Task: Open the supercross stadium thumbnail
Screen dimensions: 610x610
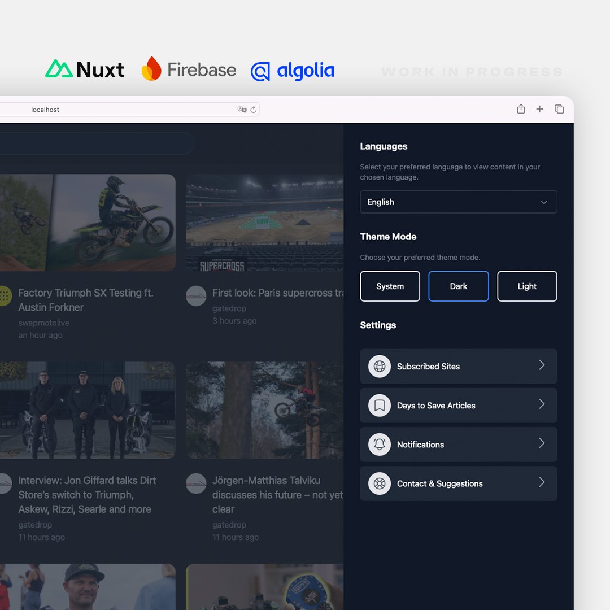Action: tap(264, 223)
